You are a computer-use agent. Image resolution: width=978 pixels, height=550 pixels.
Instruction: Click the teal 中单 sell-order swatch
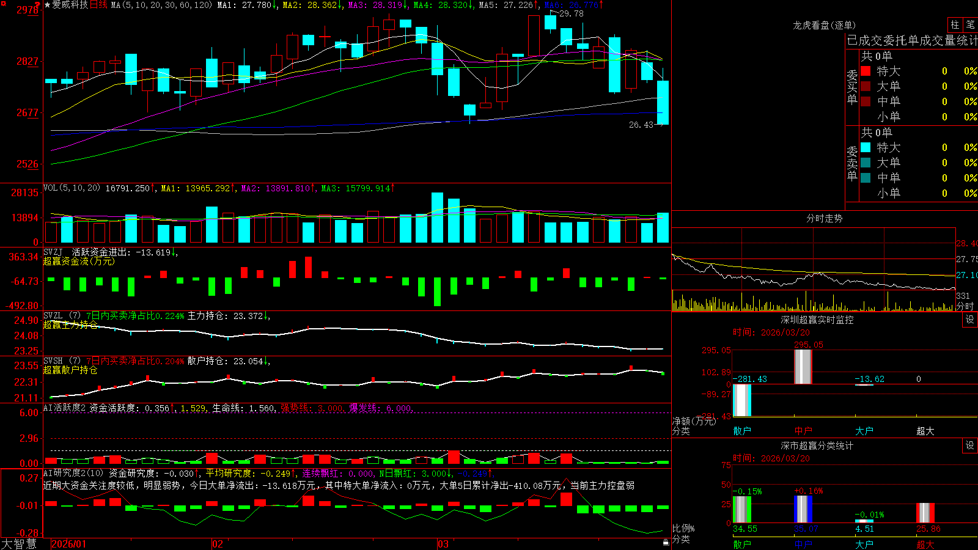tap(866, 178)
